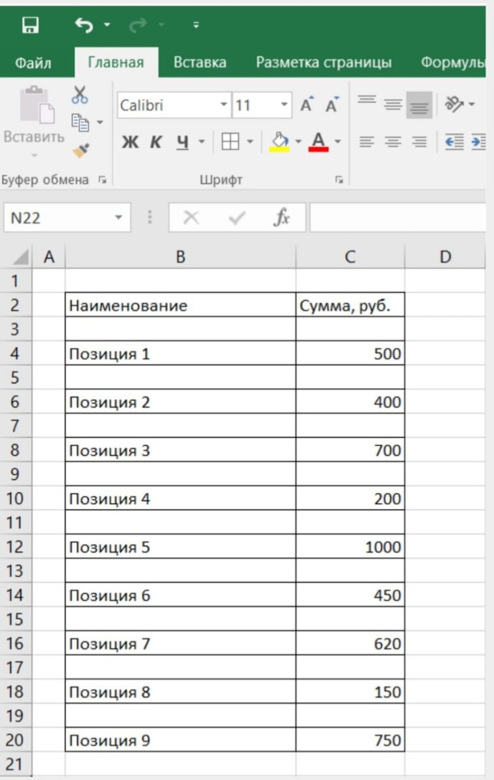Image resolution: width=494 pixels, height=780 pixels.
Task: Expand the Name Box dropdown arrow
Action: pyautogui.click(x=118, y=218)
